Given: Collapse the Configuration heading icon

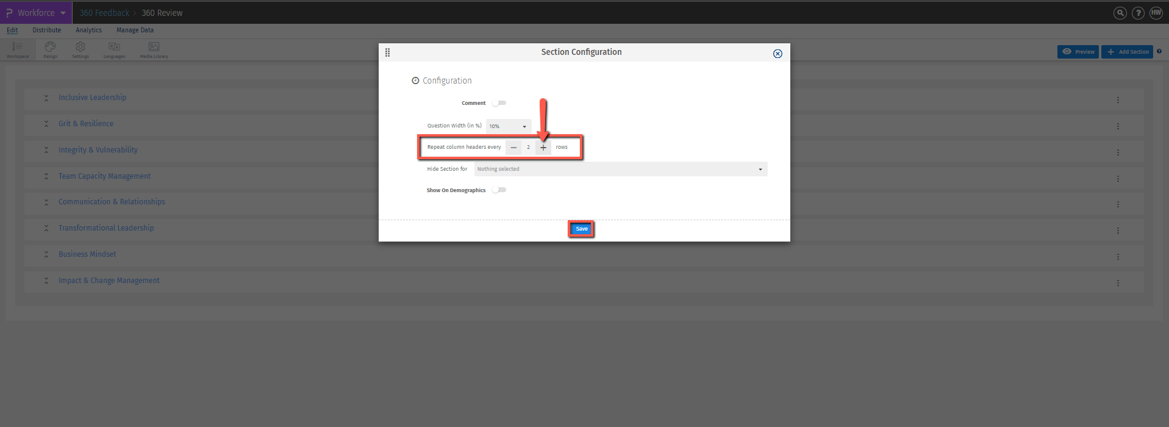Looking at the screenshot, I should click(415, 81).
